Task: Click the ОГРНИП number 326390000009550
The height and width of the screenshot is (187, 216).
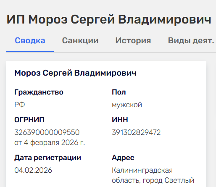Action: (47, 132)
